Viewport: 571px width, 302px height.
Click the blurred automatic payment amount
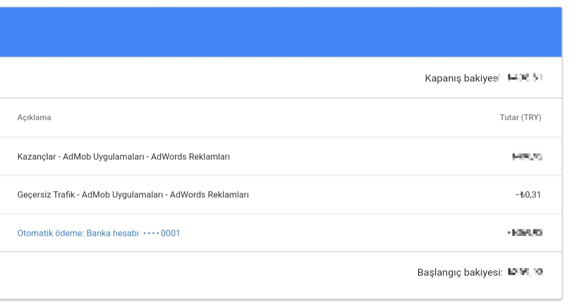click(525, 232)
